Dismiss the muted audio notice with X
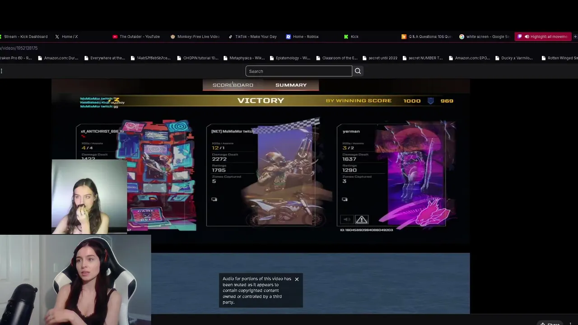This screenshot has height=325, width=578. pos(297,279)
